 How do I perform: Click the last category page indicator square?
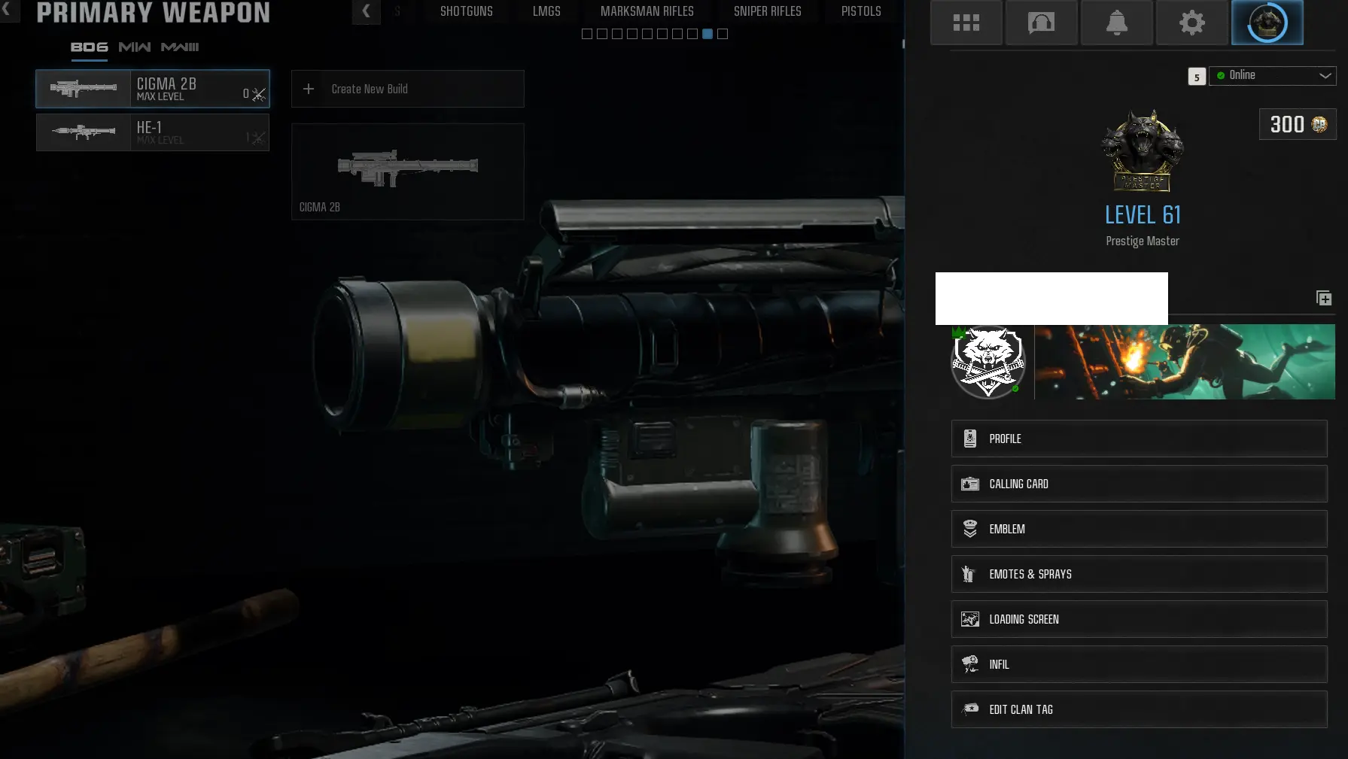point(723,34)
